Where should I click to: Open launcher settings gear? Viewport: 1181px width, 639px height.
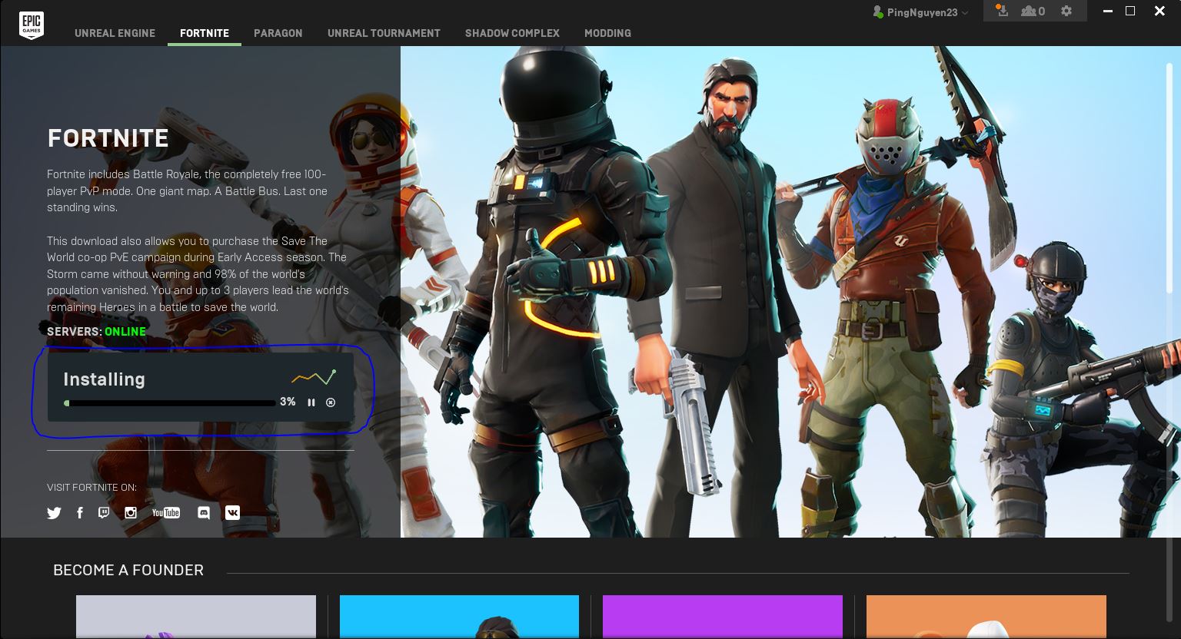tap(1066, 11)
